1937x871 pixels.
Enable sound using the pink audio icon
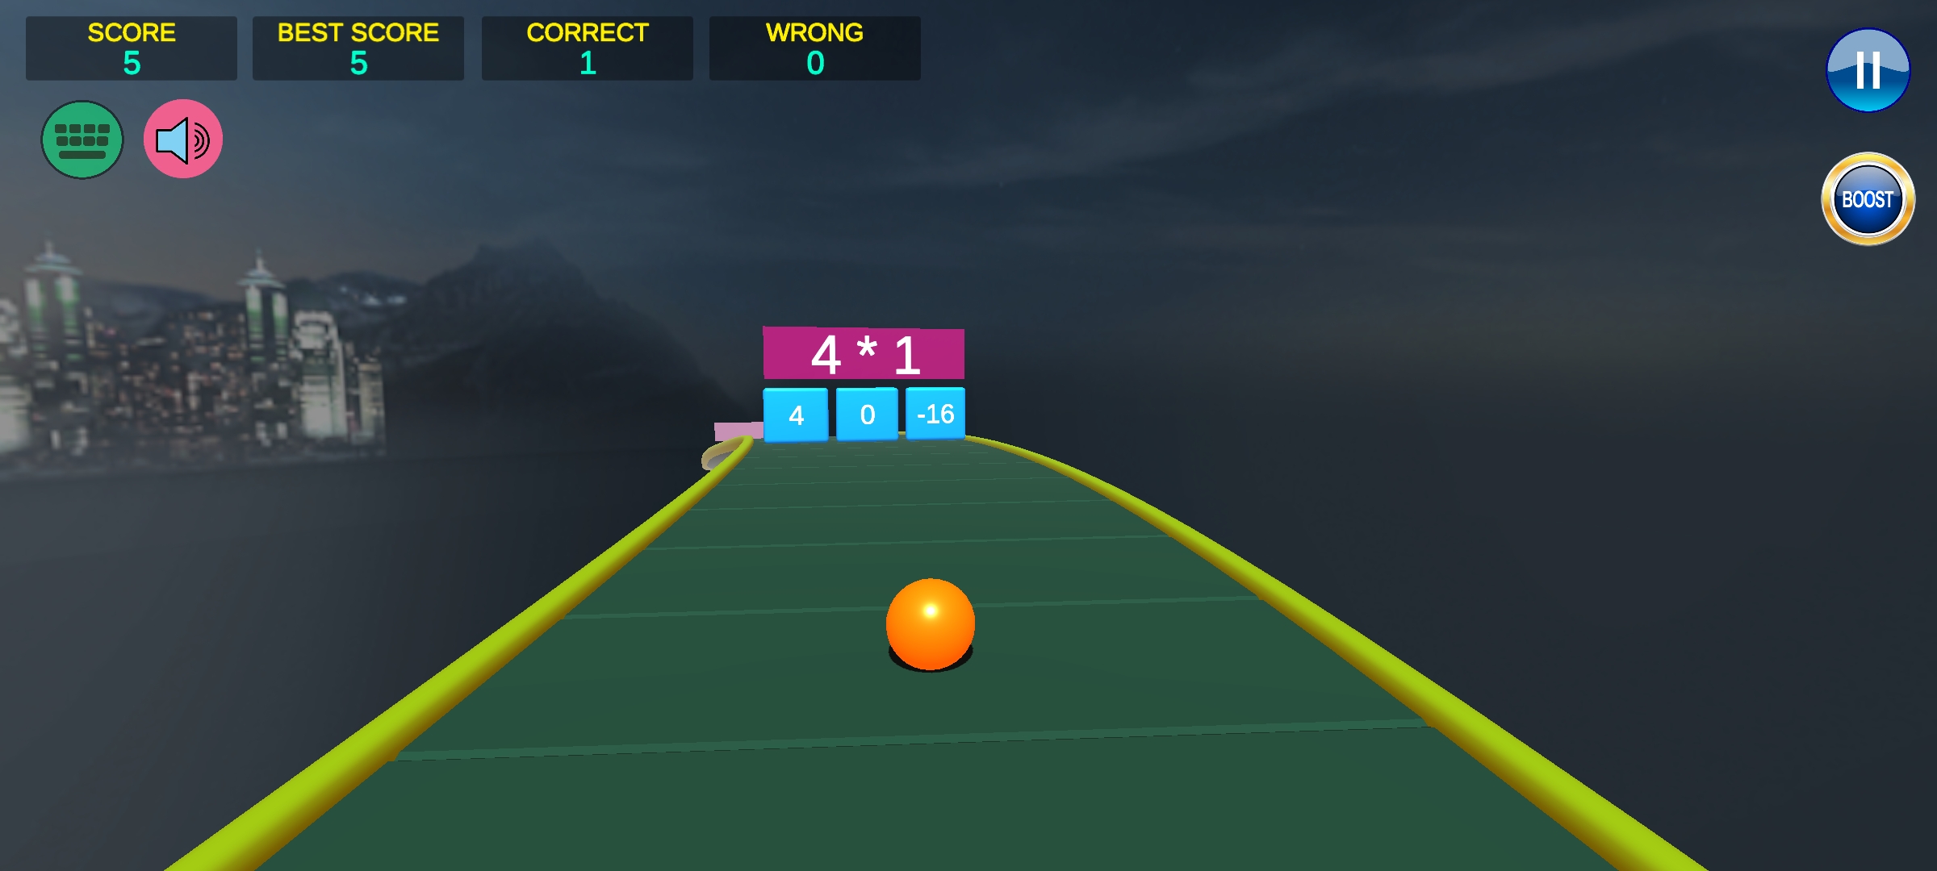click(183, 140)
